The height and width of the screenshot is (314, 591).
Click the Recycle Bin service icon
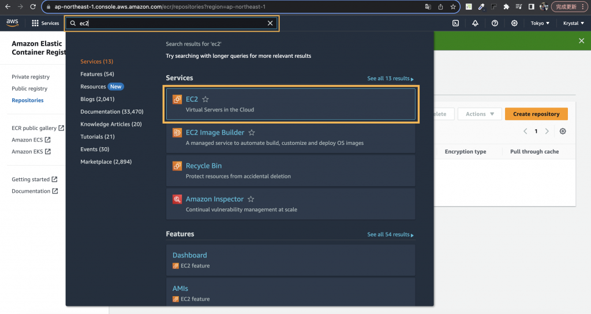click(177, 166)
